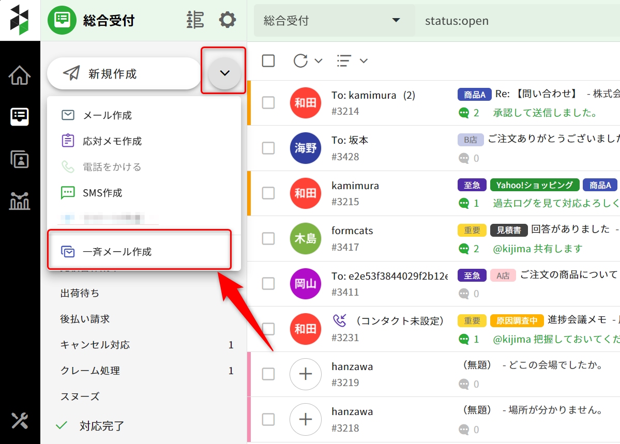
Task: Click the tools wrench icon at bottom left
Action: (20, 421)
